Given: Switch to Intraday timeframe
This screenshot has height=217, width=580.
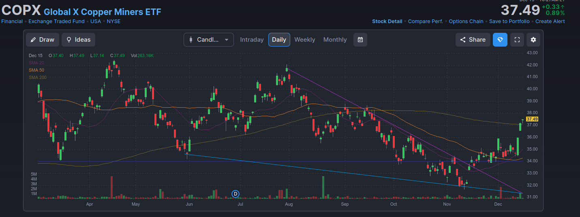Looking at the screenshot, I should point(252,40).
